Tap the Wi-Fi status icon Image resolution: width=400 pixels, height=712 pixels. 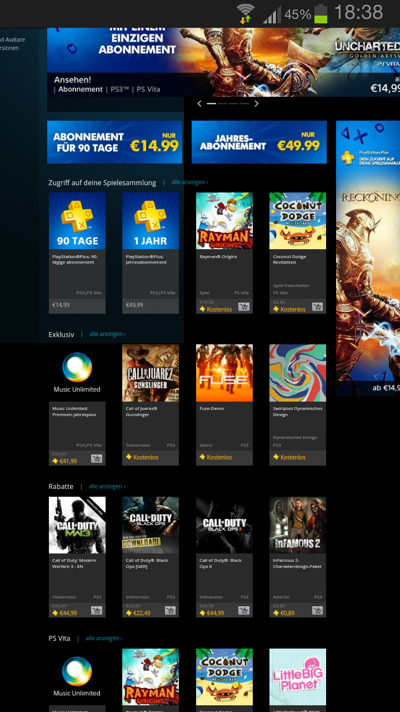tap(246, 13)
